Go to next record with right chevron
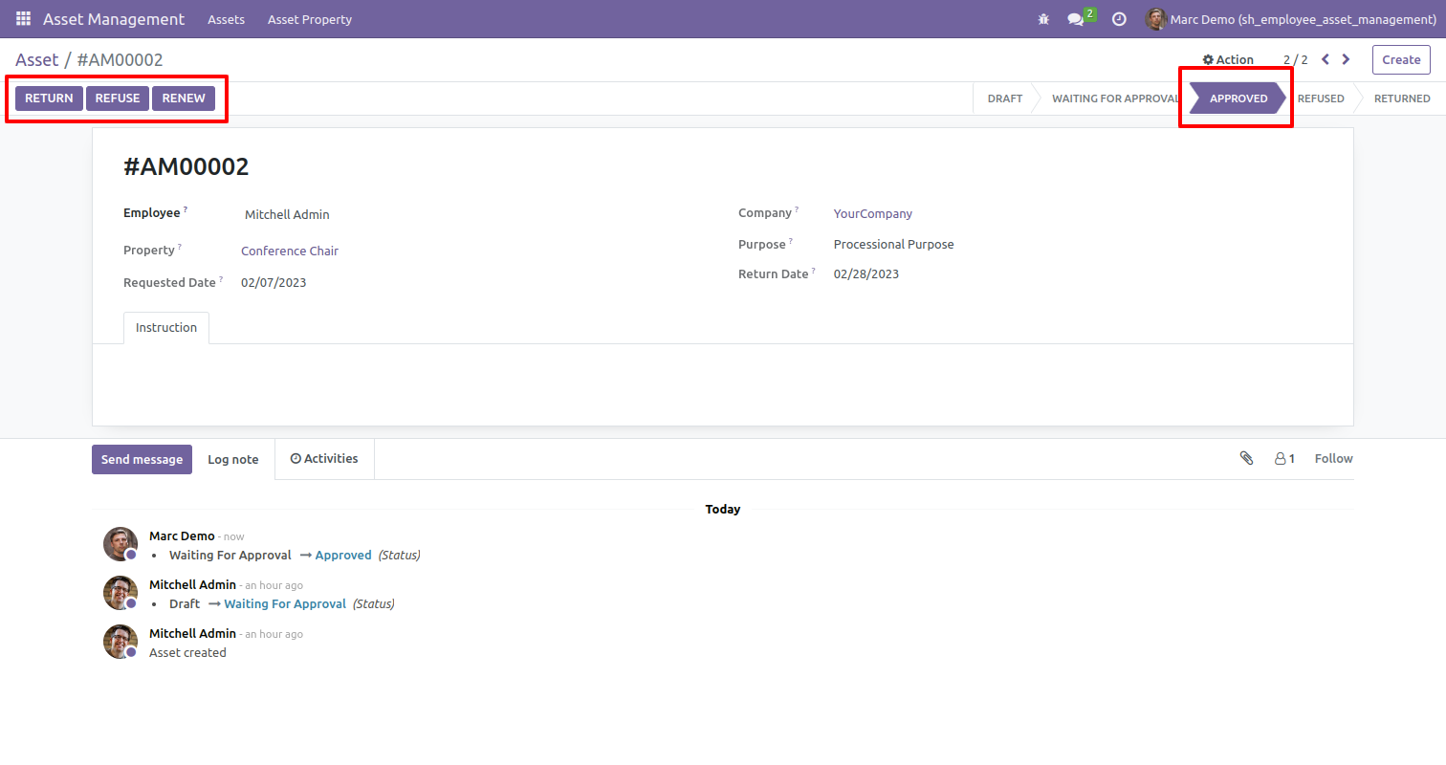This screenshot has width=1446, height=765. [x=1347, y=59]
